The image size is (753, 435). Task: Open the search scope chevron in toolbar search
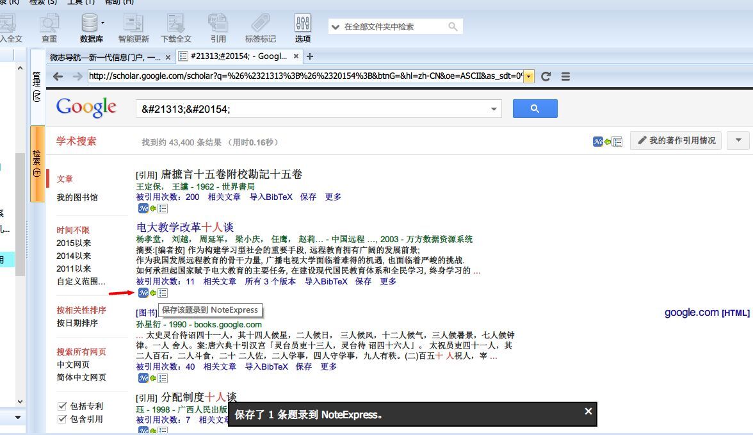click(336, 27)
